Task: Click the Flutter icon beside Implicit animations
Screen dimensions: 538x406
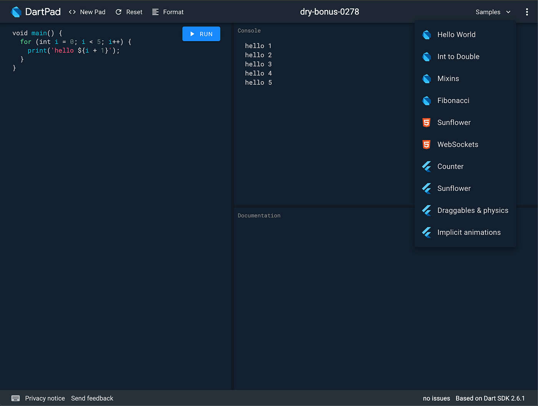Action: [x=427, y=232]
